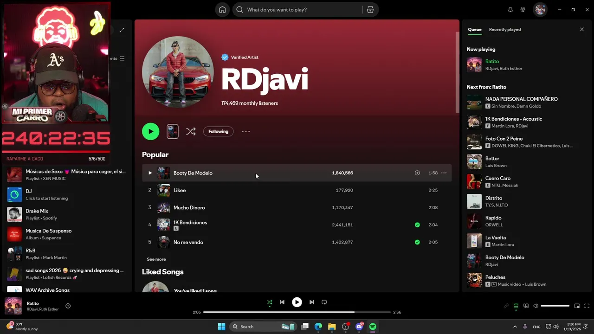The height and width of the screenshot is (334, 594).
Task: Open the Windows Start menu
Action: click(x=221, y=327)
